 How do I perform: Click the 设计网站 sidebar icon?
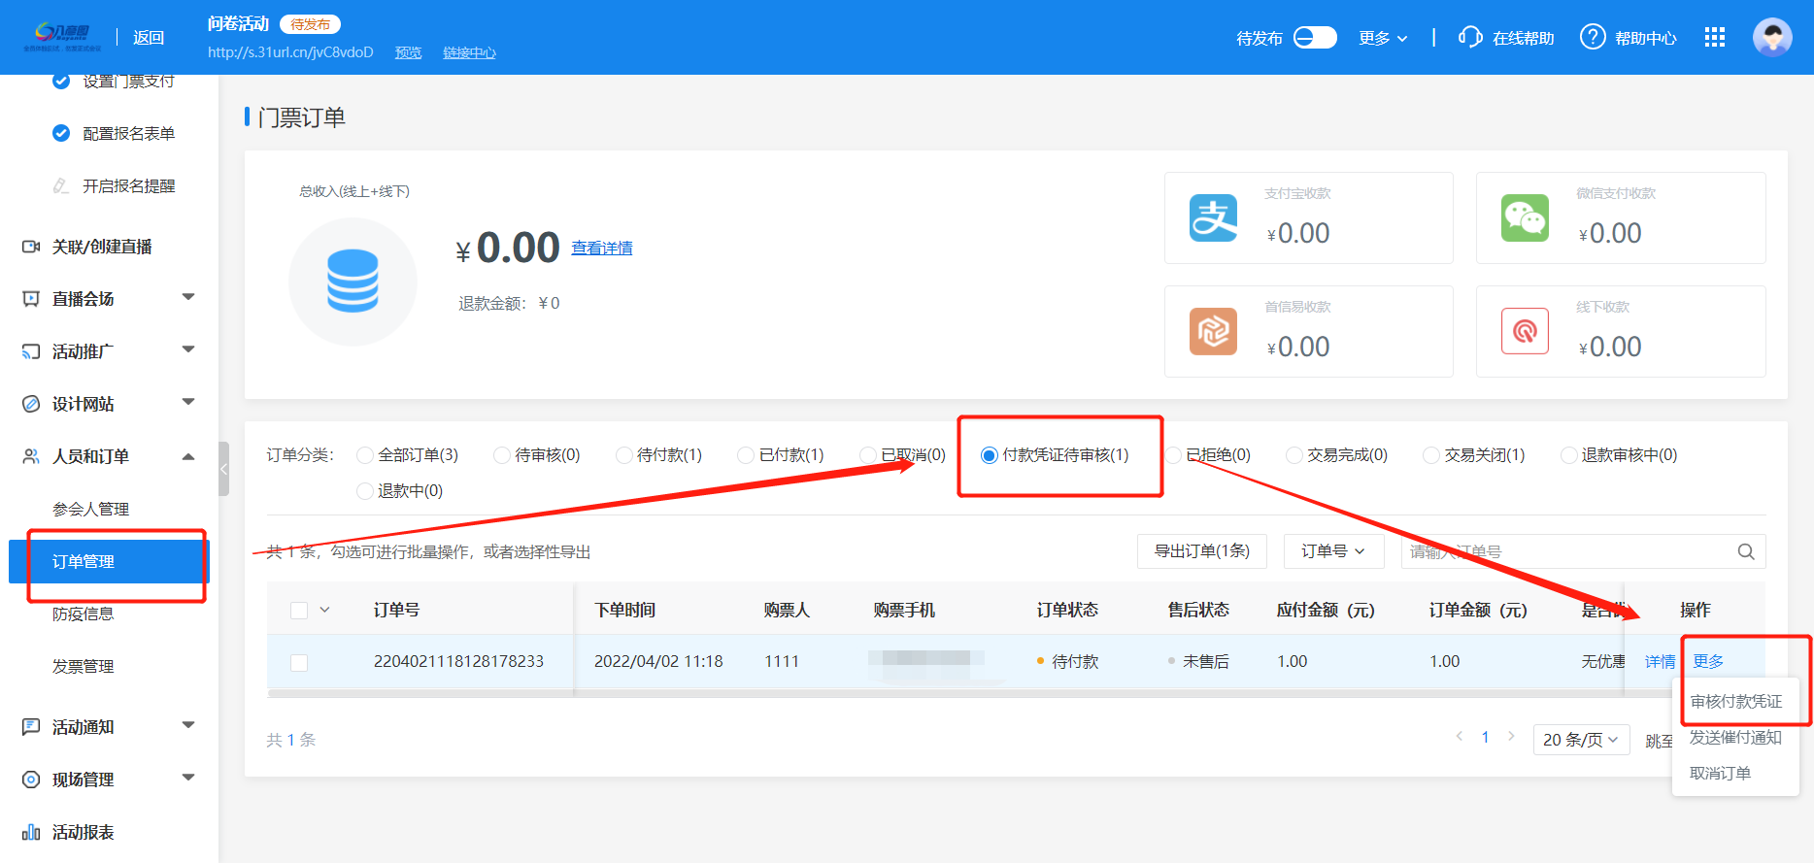tap(31, 404)
